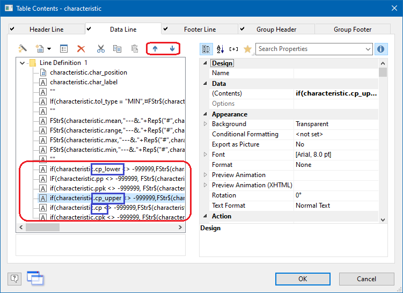Click the (Contents) property value
Image resolution: width=403 pixels, height=293 pixels.
click(x=336, y=93)
